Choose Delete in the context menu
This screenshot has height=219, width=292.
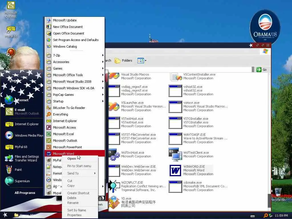pos(80,198)
